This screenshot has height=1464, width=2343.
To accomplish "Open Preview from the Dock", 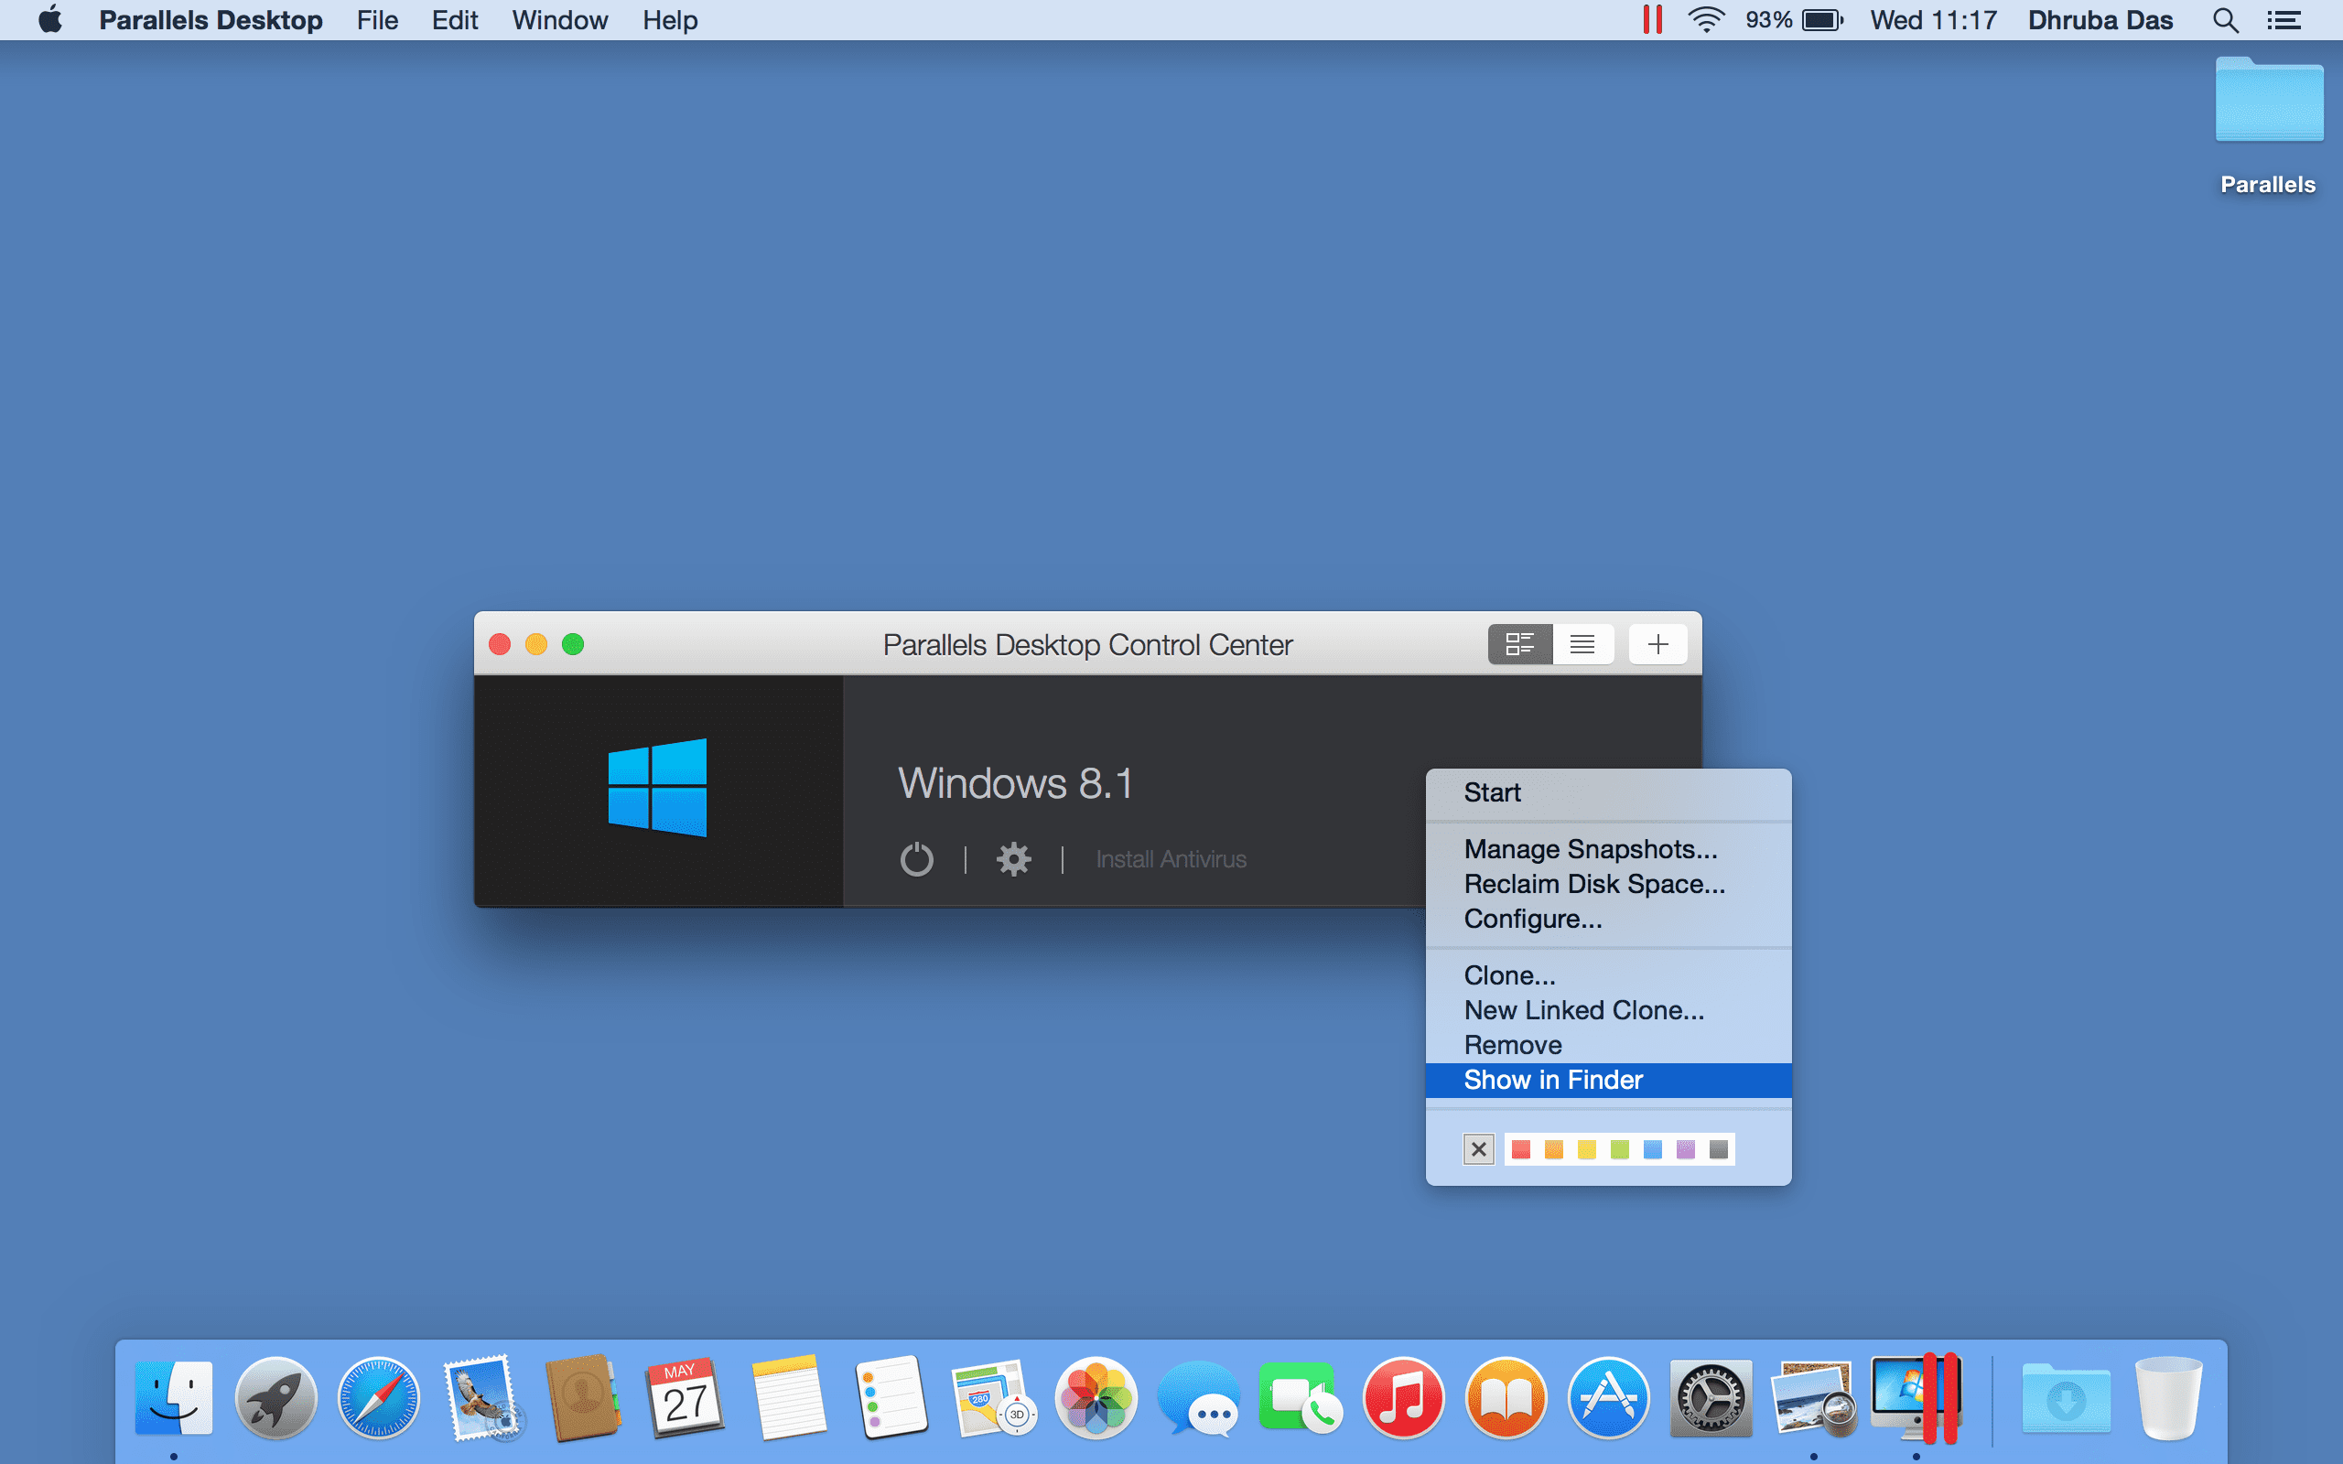I will coord(1813,1397).
